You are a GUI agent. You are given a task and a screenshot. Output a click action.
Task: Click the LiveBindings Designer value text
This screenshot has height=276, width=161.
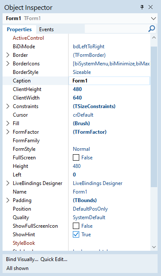coord(98,183)
